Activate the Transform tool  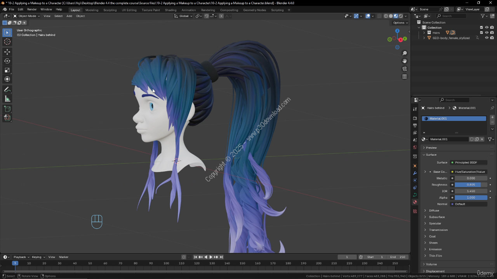tap(7, 79)
